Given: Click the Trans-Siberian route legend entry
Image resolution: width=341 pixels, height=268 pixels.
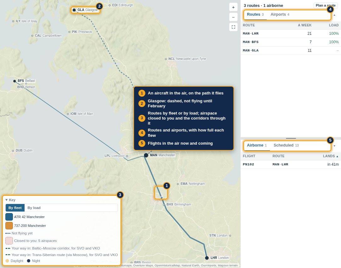Looking at the screenshot, I should coord(62,255).
